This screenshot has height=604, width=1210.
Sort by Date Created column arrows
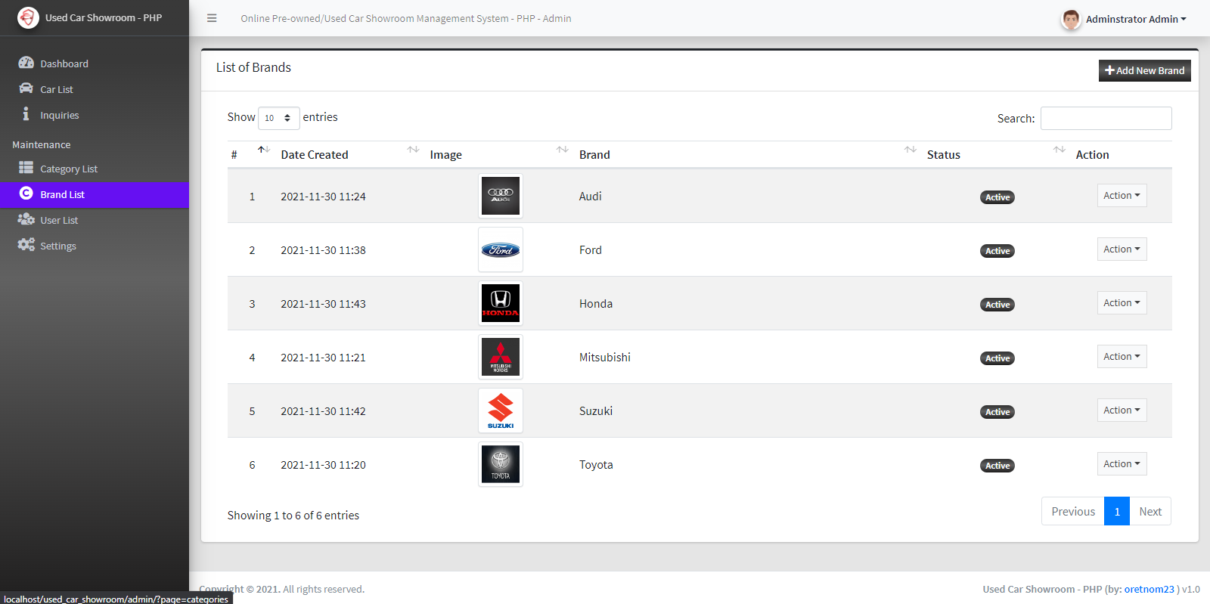click(x=413, y=150)
